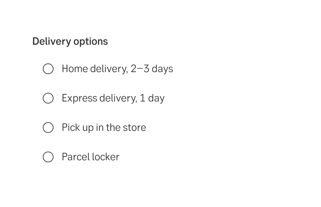The height and width of the screenshot is (207, 321).
Task: Click the "Parcel locker" label text
Action: point(90,157)
